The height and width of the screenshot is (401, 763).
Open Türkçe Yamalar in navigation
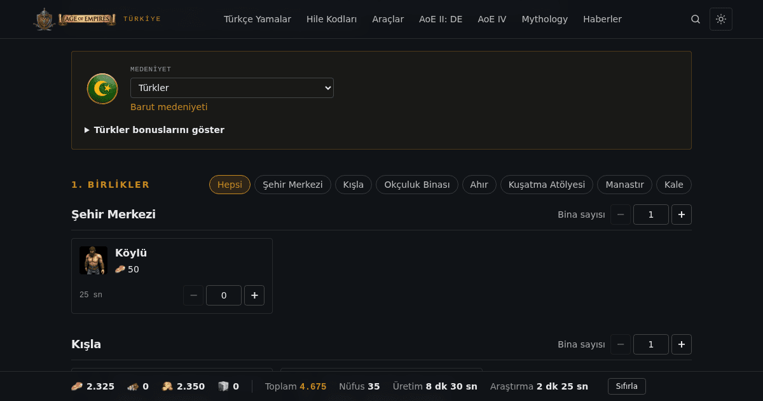[258, 19]
